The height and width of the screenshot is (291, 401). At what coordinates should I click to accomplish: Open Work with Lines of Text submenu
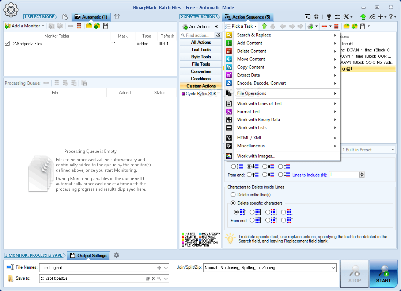pyautogui.click(x=282, y=104)
